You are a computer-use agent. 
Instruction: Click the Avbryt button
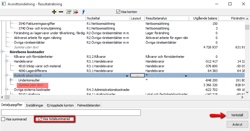point(237,125)
